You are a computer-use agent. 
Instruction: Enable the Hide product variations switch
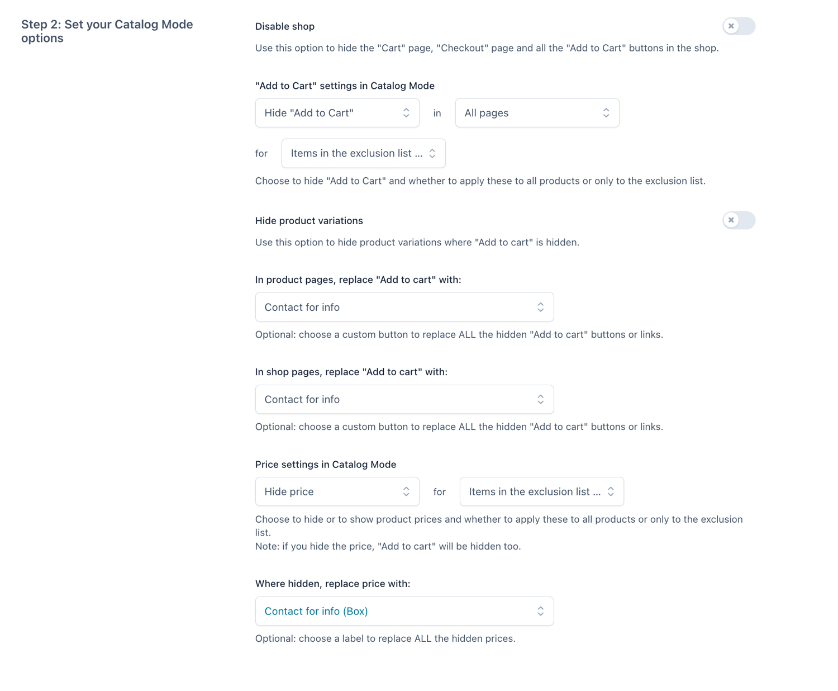point(739,220)
